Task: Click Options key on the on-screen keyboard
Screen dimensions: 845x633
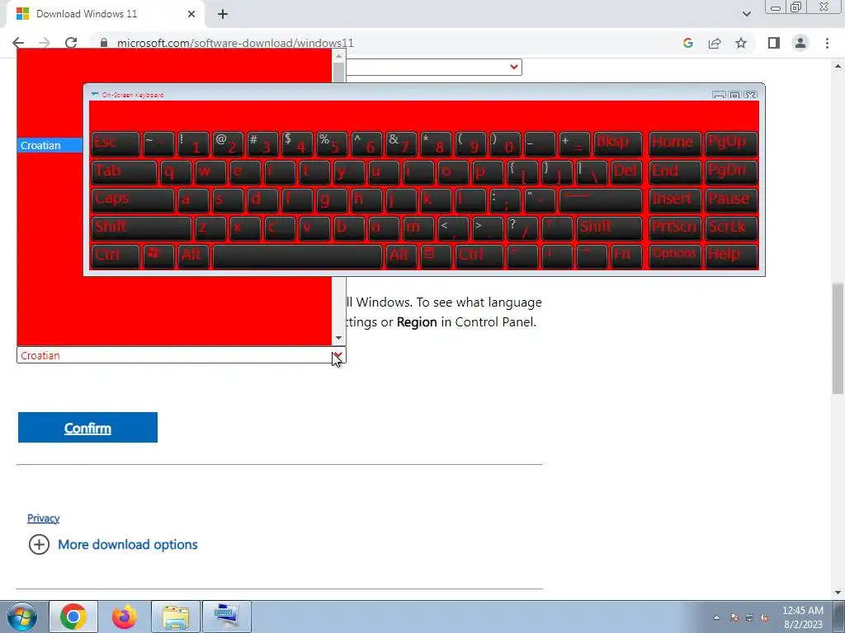Action: (675, 256)
